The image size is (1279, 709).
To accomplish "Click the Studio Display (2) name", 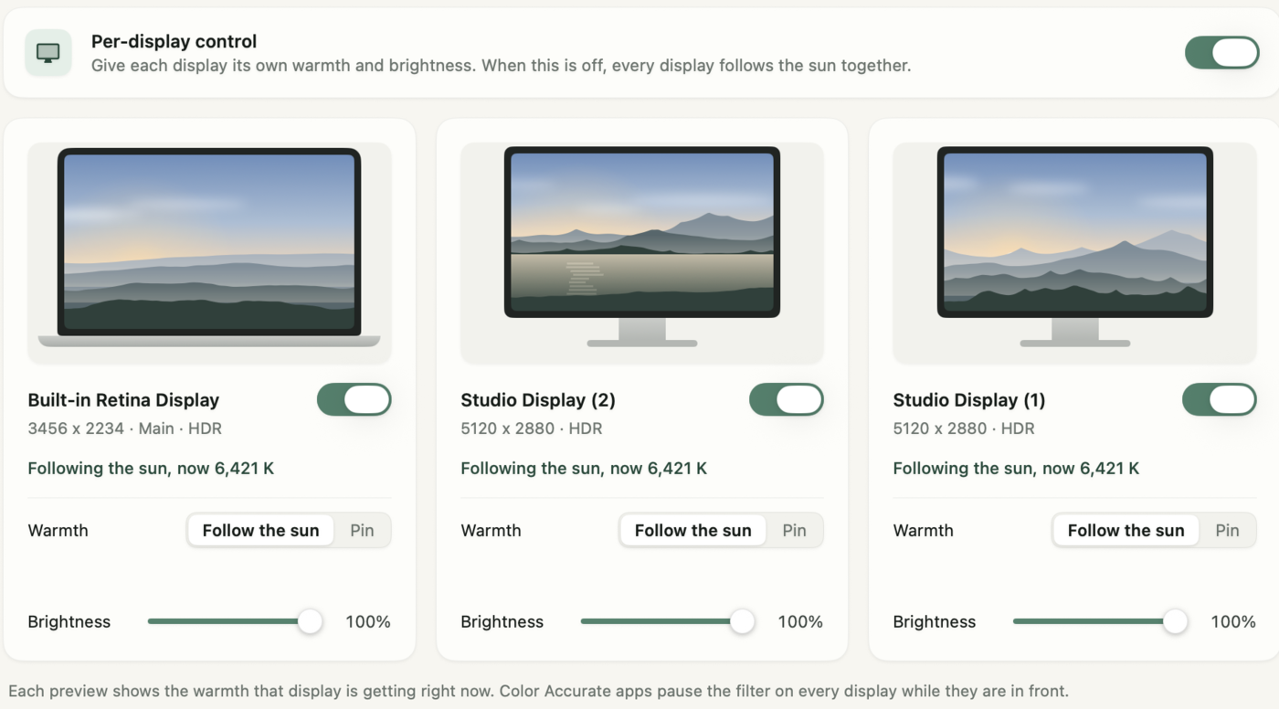I will 538,400.
